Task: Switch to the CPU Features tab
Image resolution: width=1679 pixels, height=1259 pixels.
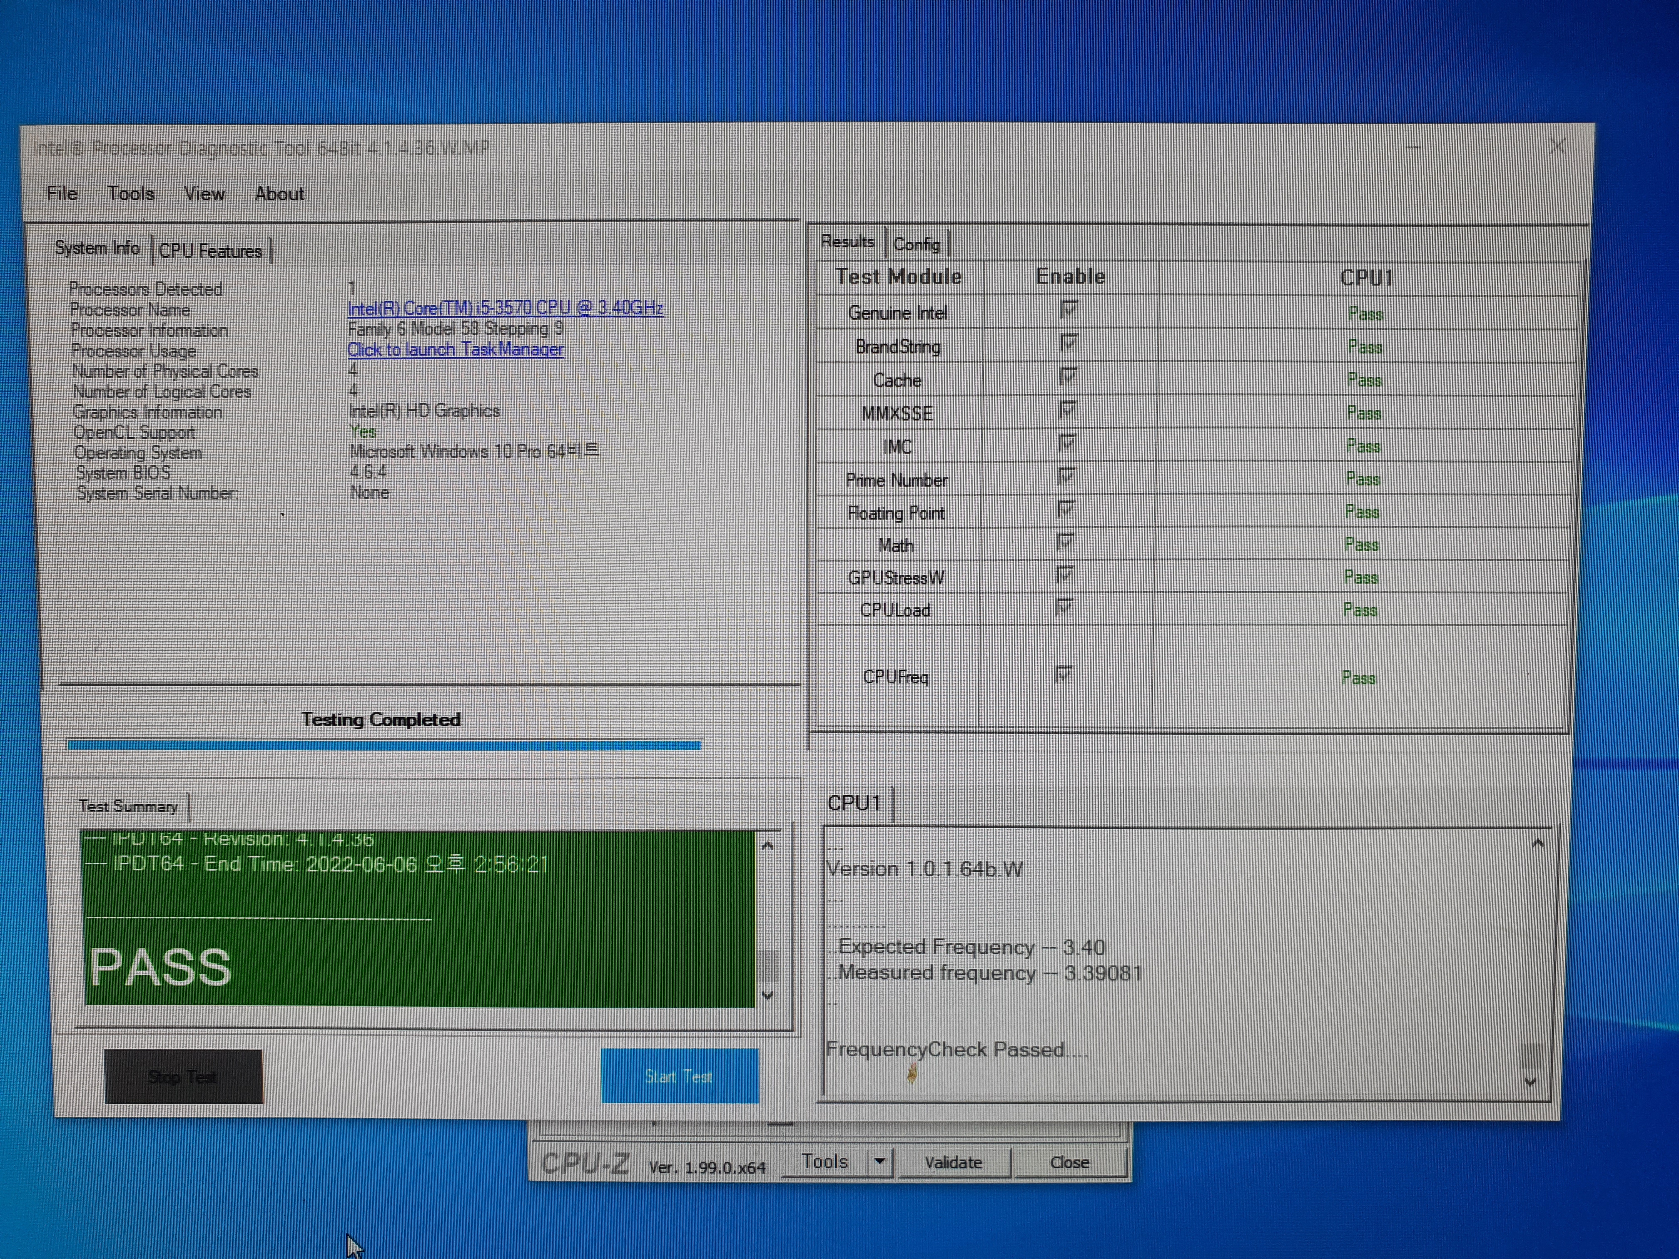Action: point(210,251)
